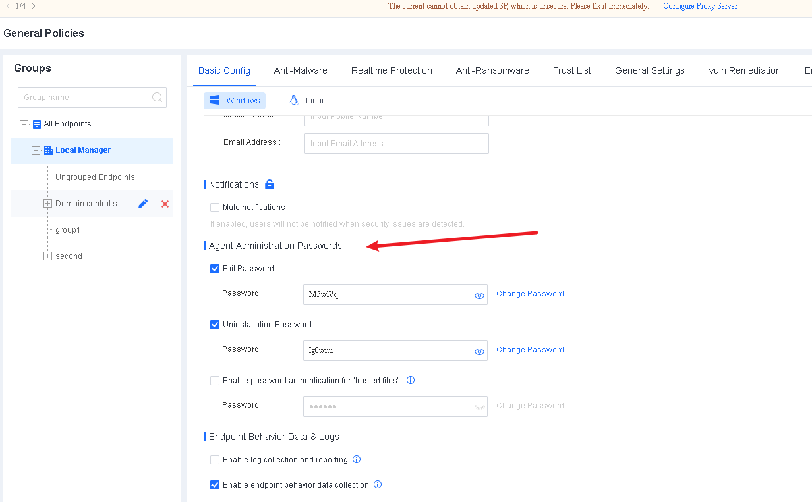Click the red delete X icon
The width and height of the screenshot is (812, 502).
coord(165,204)
